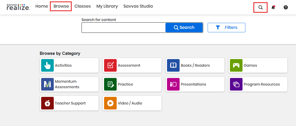This screenshot has width=296, height=126.
Task: Click the red Assessment checkmark icon
Action: click(x=110, y=65)
